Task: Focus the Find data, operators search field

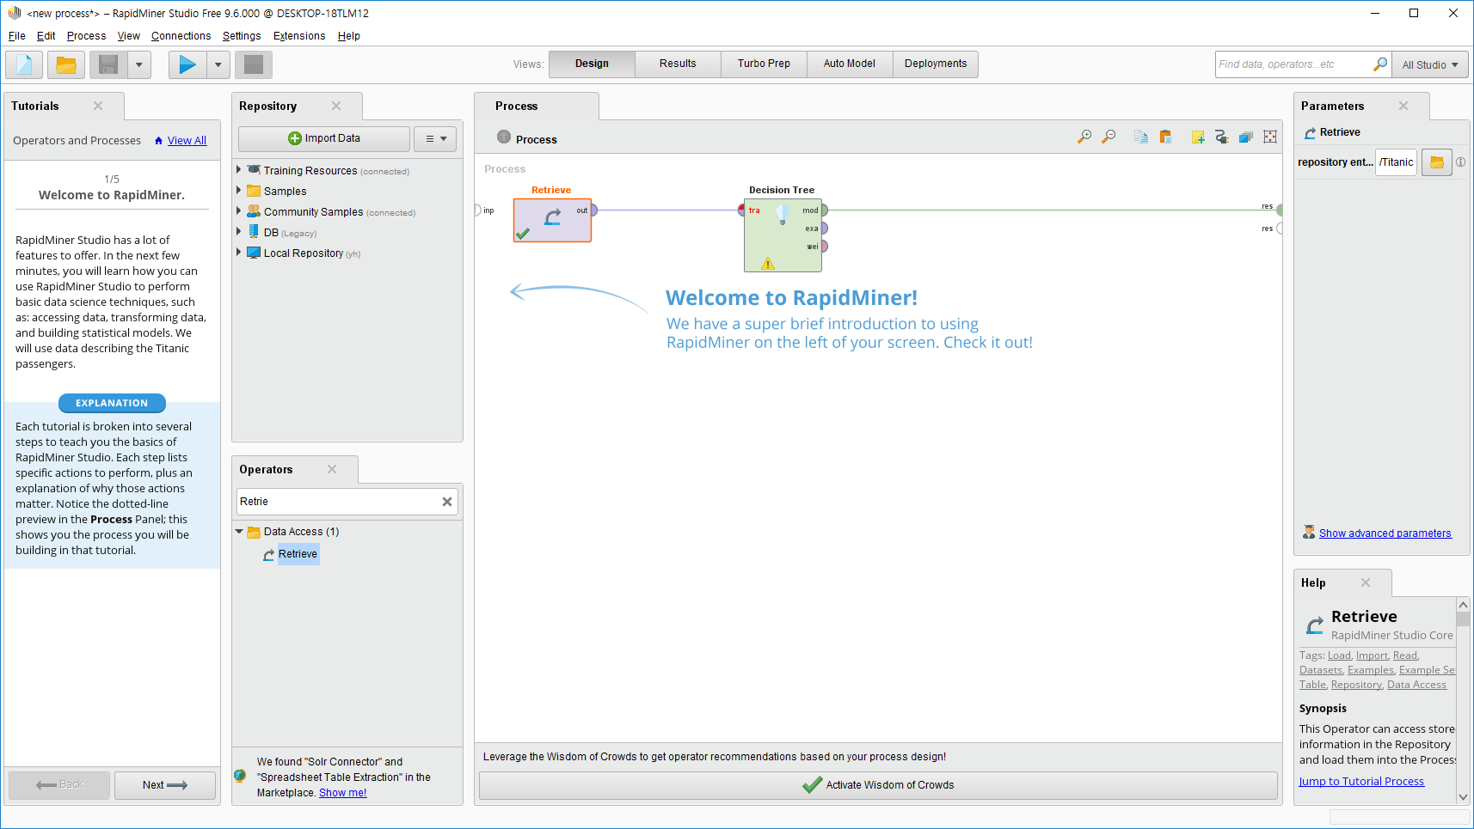Action: pyautogui.click(x=1293, y=64)
